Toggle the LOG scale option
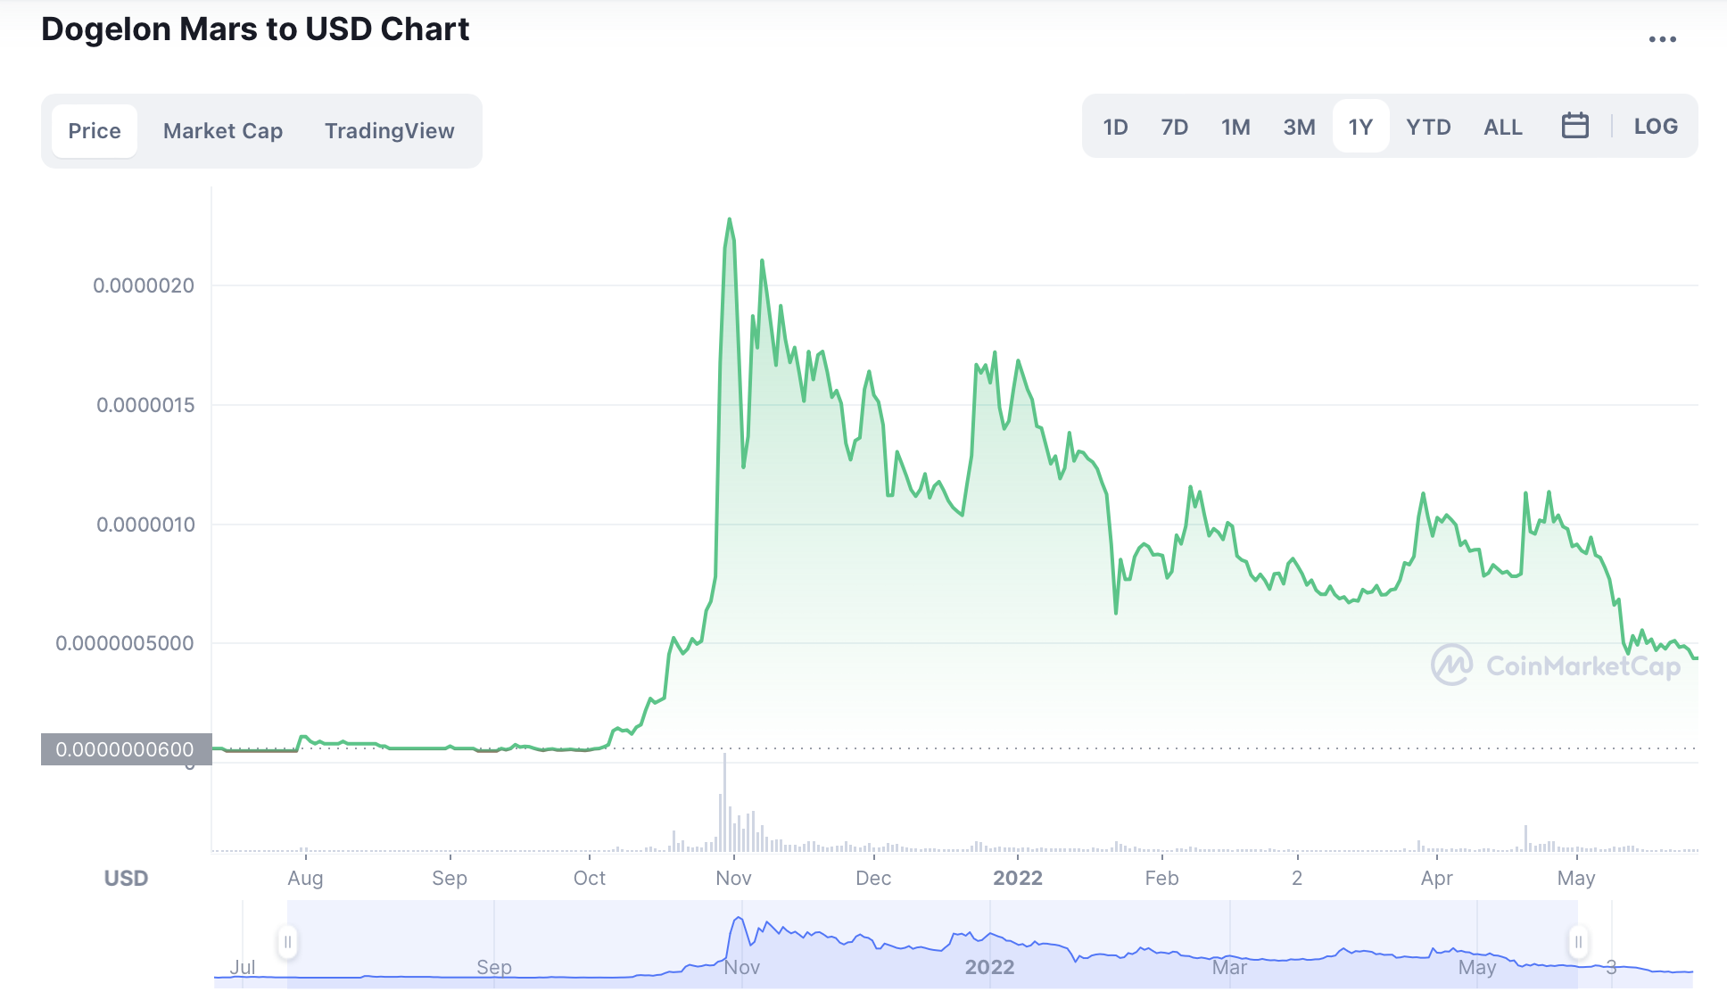Screen dimensions: 1727x1008 click(1656, 127)
